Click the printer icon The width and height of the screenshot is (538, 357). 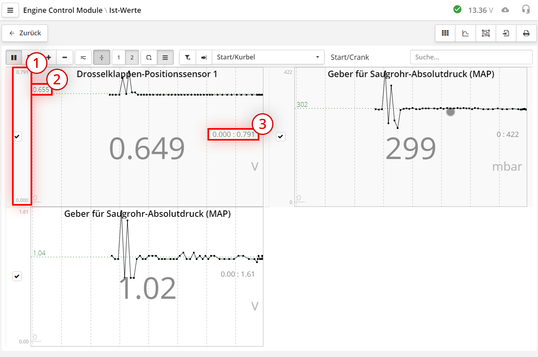click(x=526, y=33)
